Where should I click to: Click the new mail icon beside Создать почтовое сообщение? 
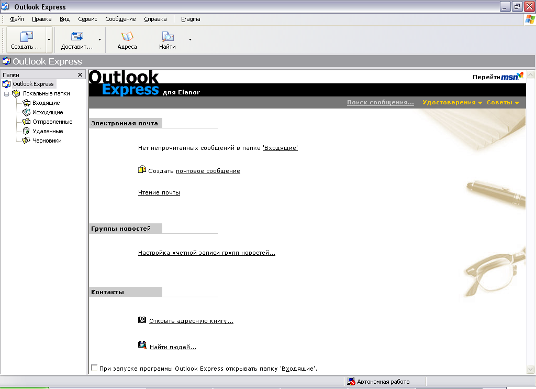[142, 169]
